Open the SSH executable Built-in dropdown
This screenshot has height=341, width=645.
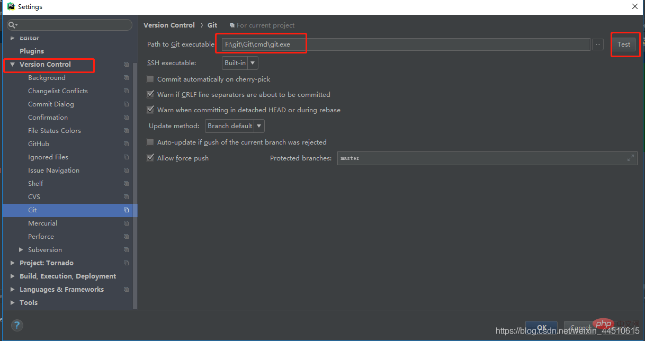pos(240,63)
